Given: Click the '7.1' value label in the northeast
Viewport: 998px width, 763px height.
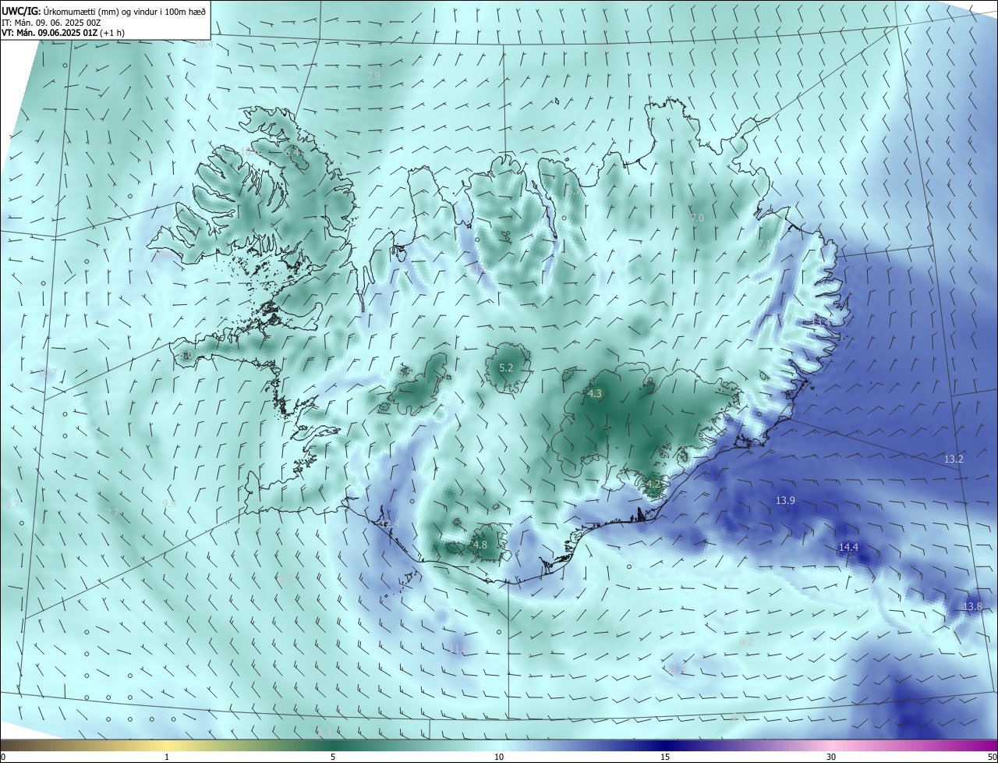Looking at the screenshot, I should tap(764, 244).
